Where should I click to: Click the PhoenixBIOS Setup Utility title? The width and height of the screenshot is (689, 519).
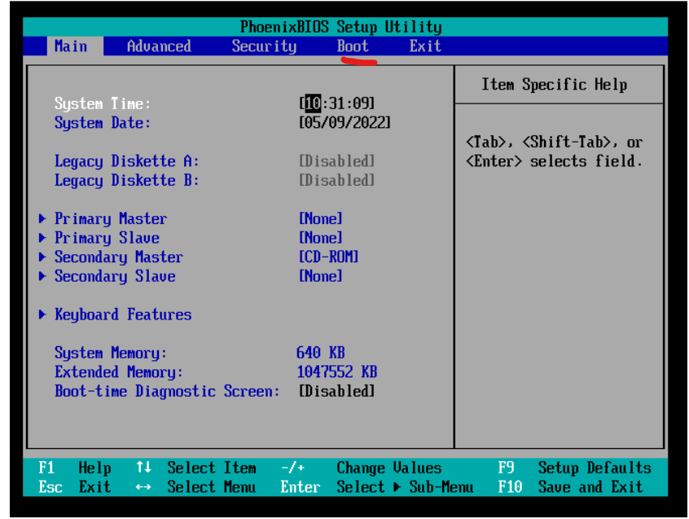pyautogui.click(x=340, y=27)
